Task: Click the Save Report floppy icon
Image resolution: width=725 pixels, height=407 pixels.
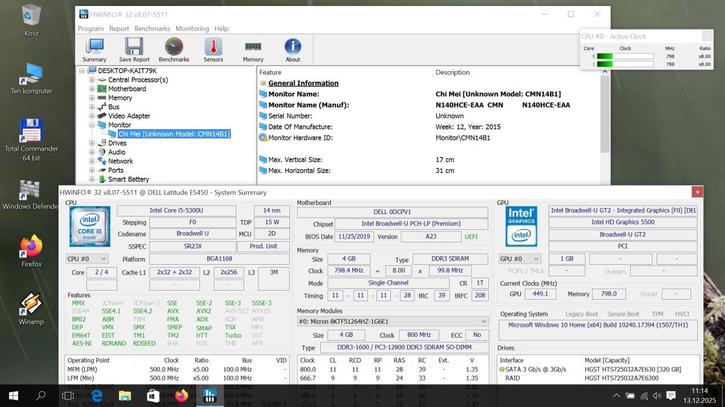Action: point(134,50)
